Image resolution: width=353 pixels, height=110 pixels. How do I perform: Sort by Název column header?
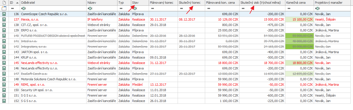[x=102, y=3]
